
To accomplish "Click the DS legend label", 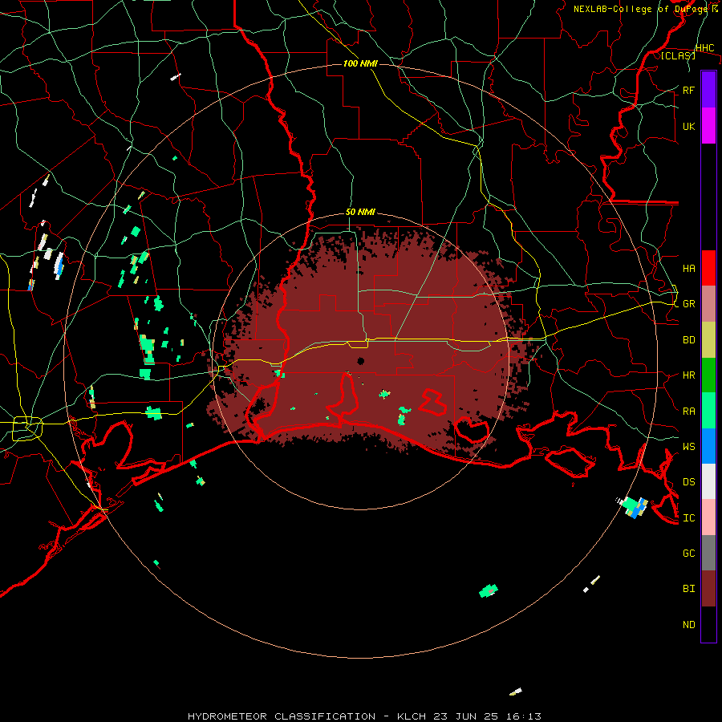I will tap(689, 482).
